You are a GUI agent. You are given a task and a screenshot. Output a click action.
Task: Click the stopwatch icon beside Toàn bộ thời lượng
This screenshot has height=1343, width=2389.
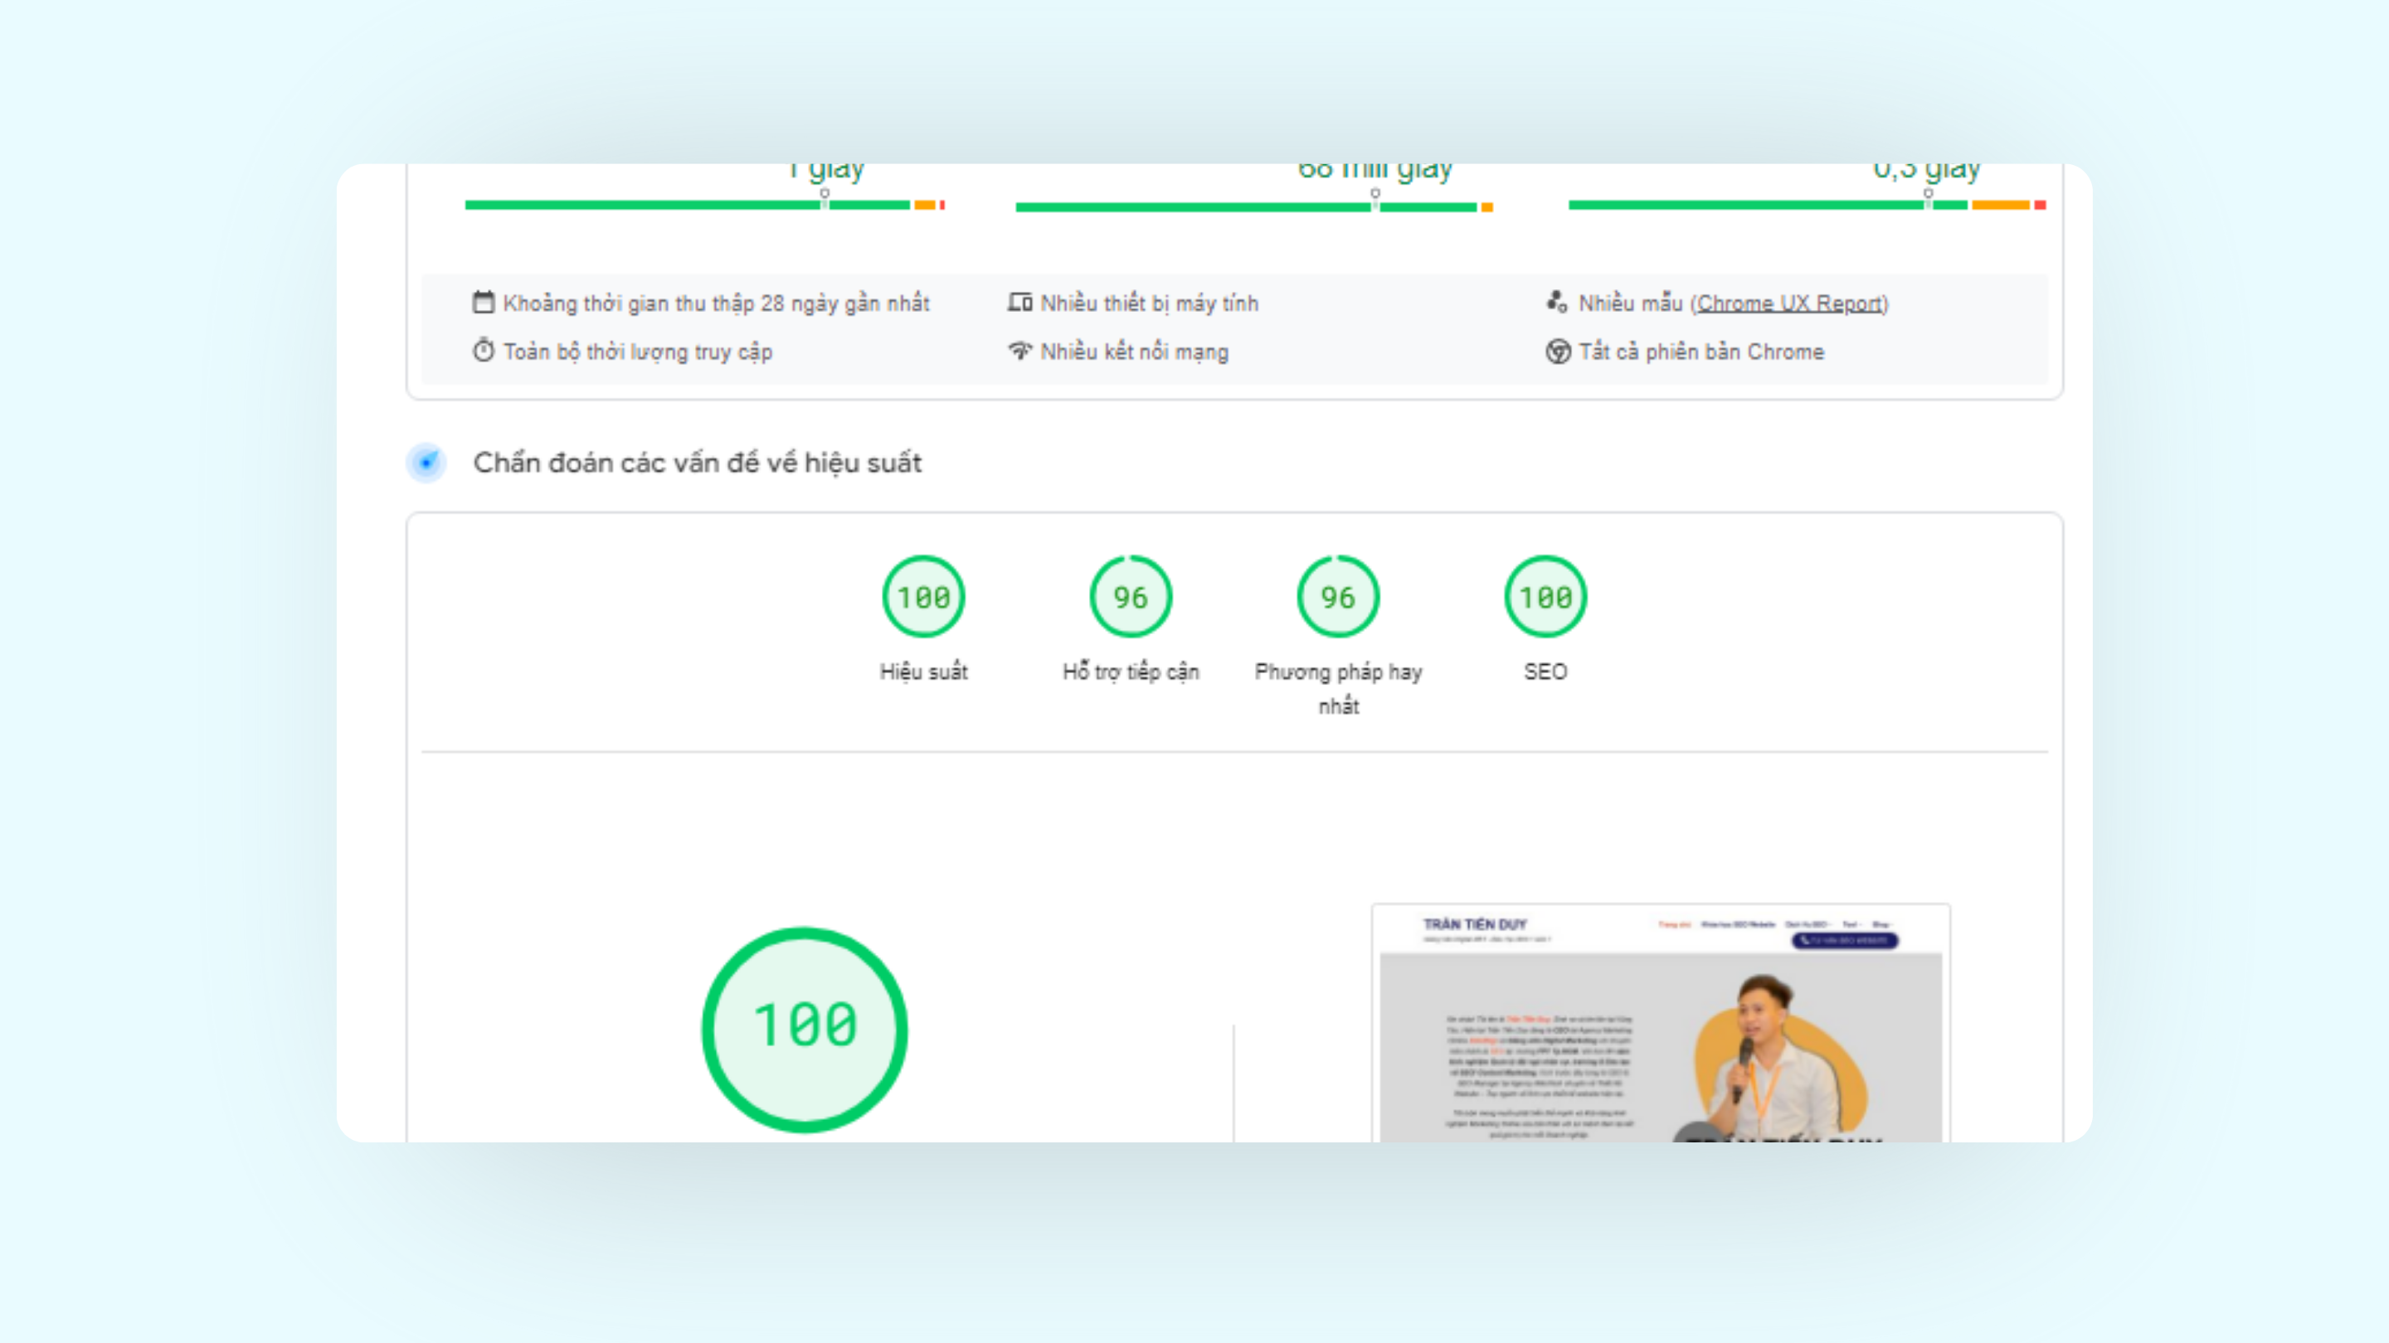[x=483, y=351]
